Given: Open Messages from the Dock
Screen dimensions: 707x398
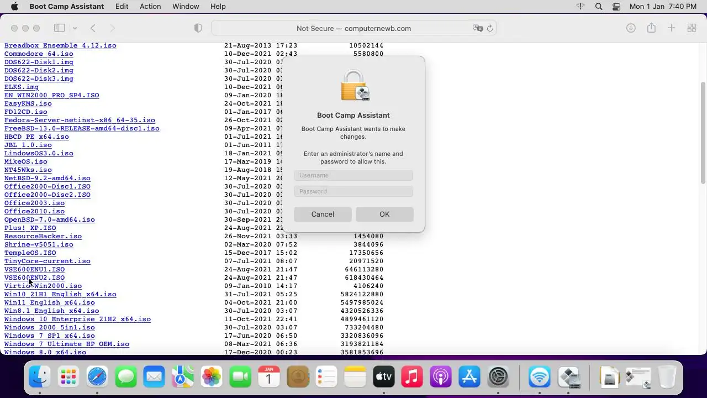Looking at the screenshot, I should (126, 378).
